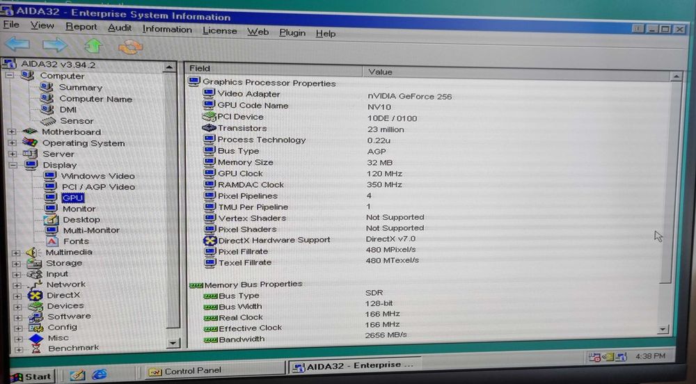Image resolution: width=696 pixels, height=384 pixels.
Task: Click the Benchmark hourglass icon
Action: tap(36, 348)
